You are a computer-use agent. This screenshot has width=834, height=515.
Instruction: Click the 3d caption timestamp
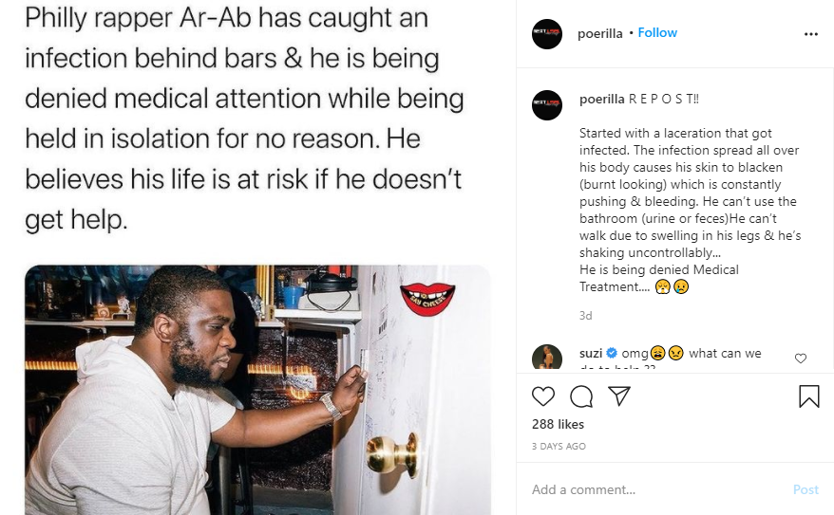pyautogui.click(x=586, y=316)
